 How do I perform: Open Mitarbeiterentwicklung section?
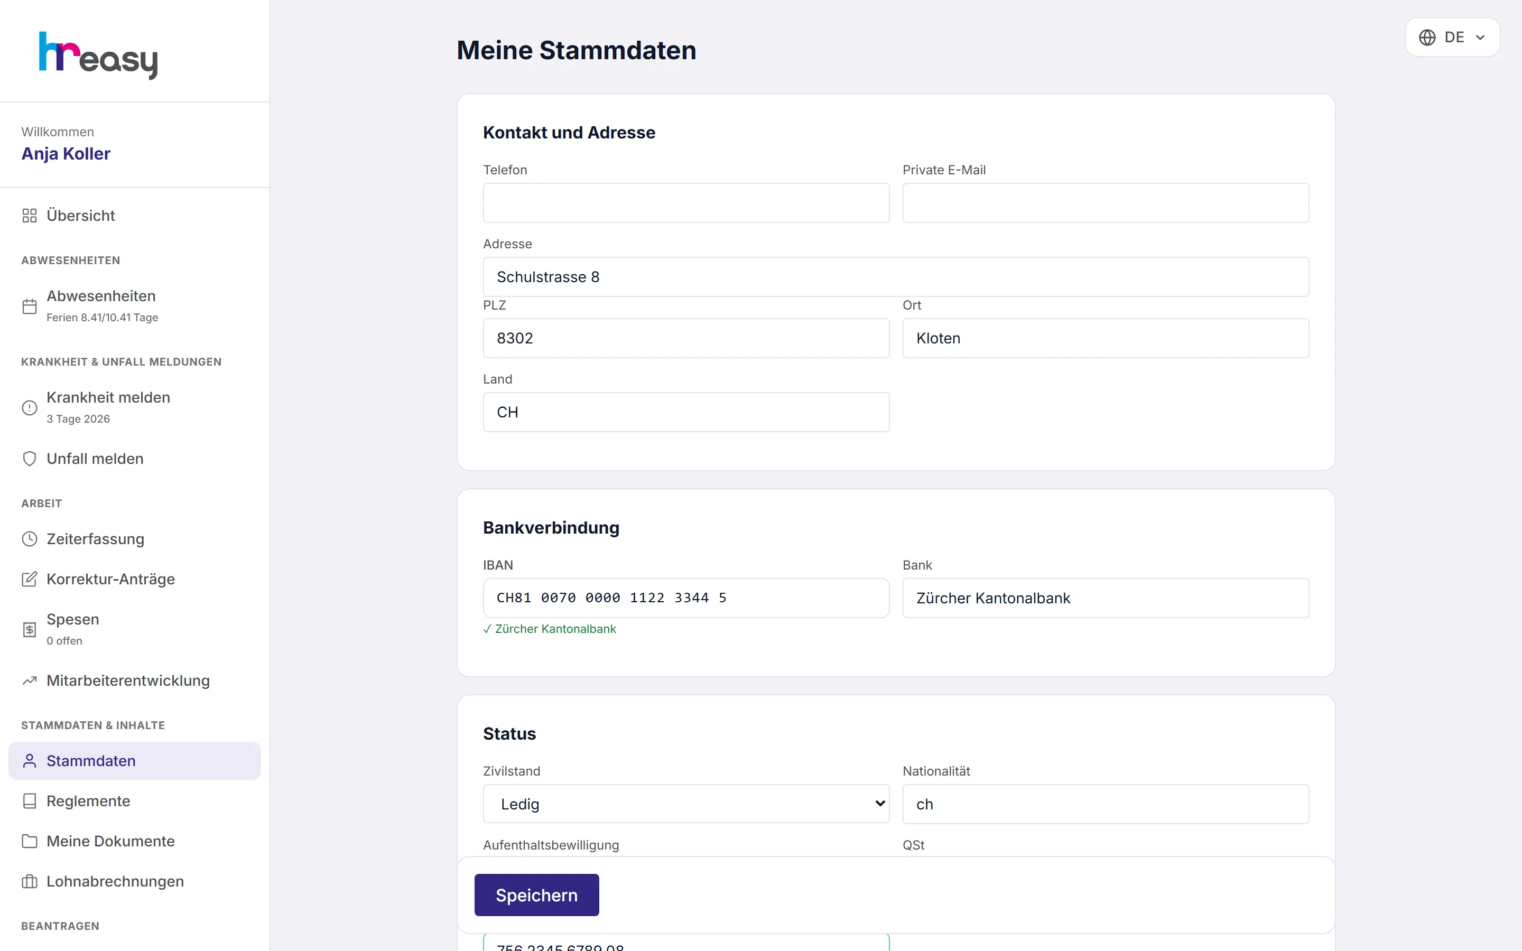point(135,680)
